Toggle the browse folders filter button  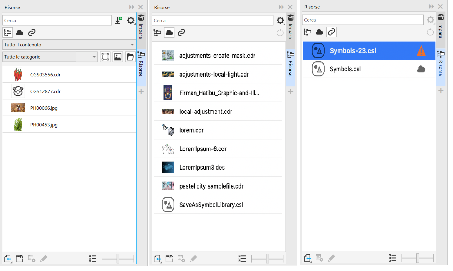click(x=130, y=57)
